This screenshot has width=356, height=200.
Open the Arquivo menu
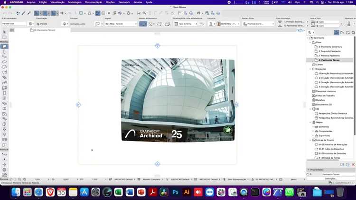coord(31,2)
